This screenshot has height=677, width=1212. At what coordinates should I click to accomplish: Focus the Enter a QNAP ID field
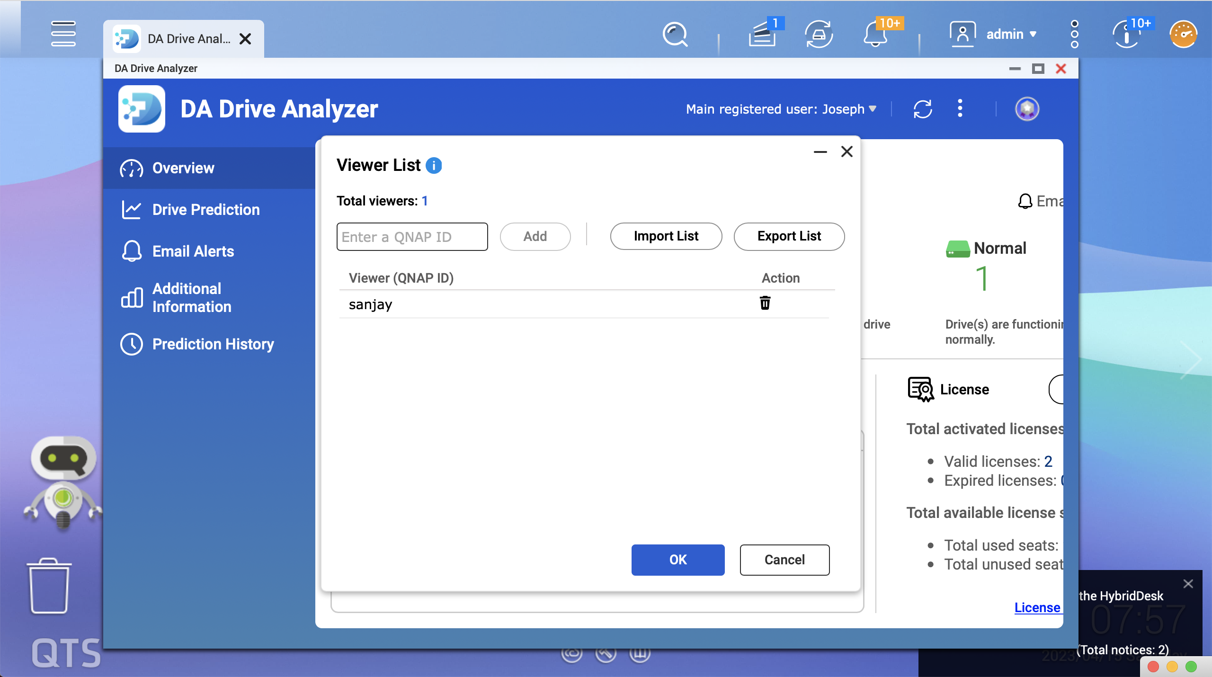(412, 237)
